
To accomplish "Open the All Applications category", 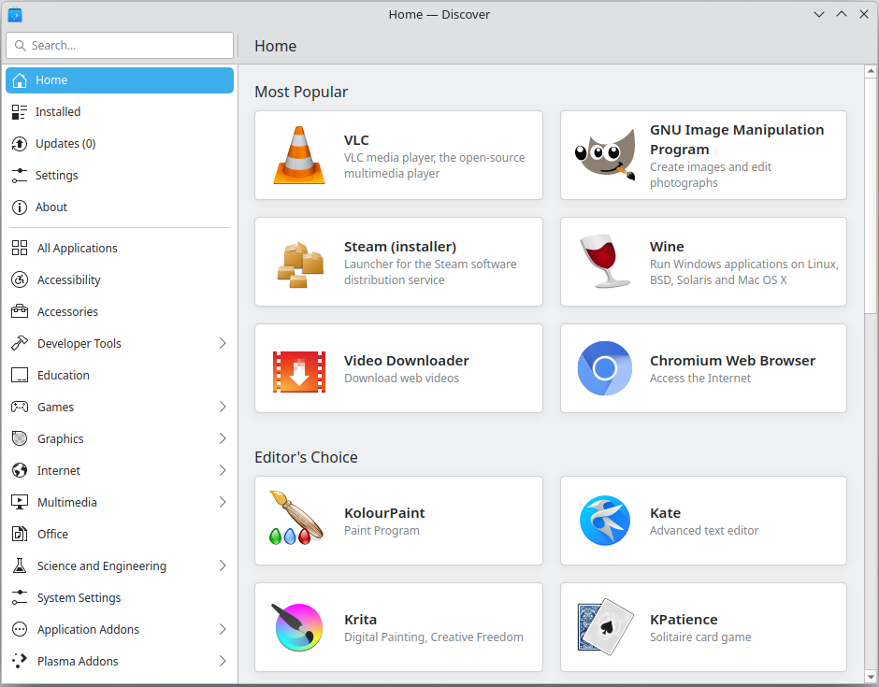I will point(120,249).
